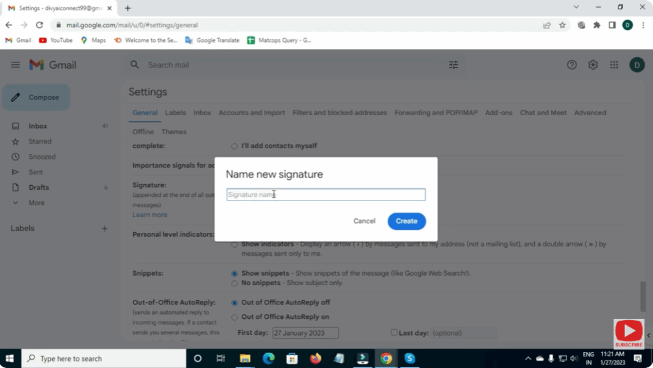
Task: Click the plus icon to create new label
Action: [105, 229]
